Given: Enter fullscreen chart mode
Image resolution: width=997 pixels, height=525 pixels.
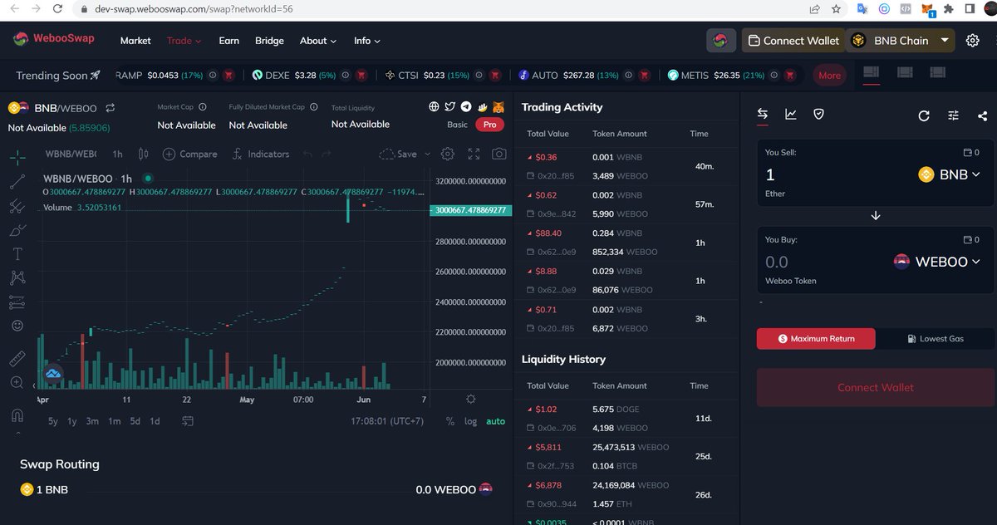Looking at the screenshot, I should tap(474, 154).
